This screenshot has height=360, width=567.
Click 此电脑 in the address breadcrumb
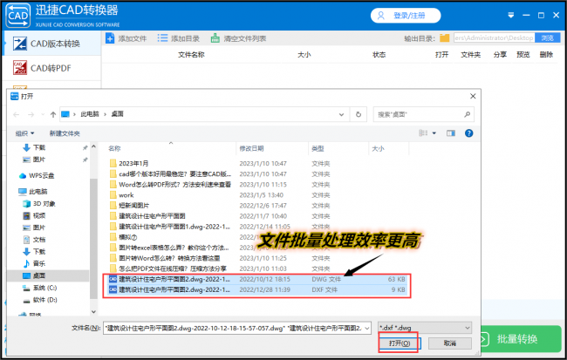click(90, 114)
